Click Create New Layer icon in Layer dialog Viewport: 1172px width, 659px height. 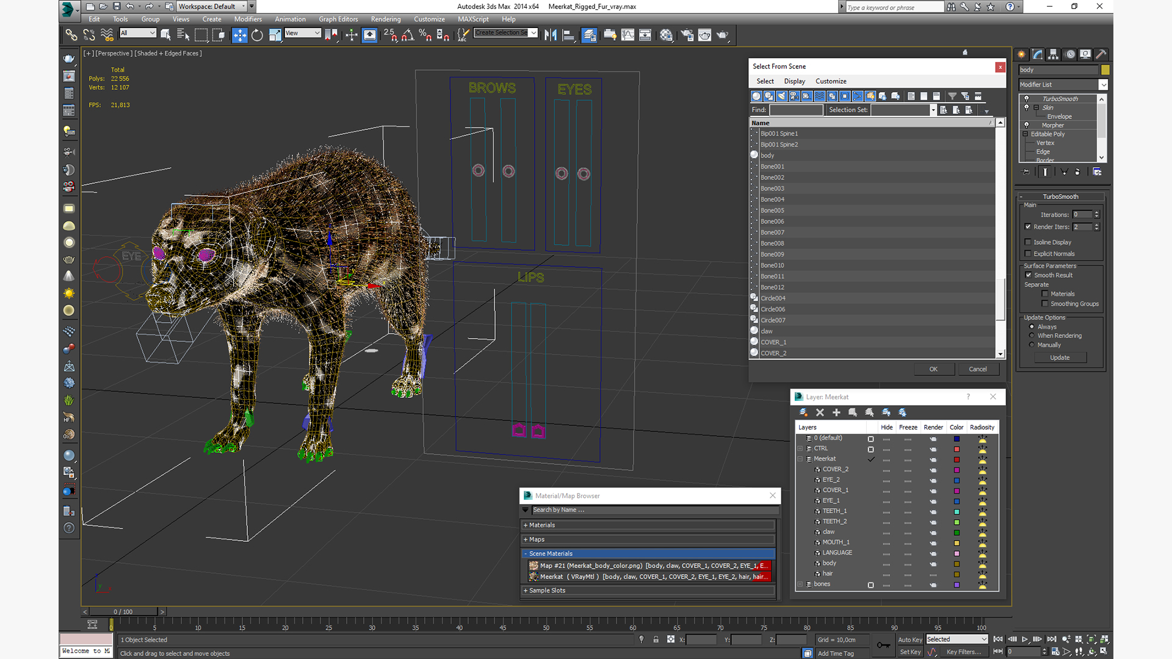click(x=804, y=412)
